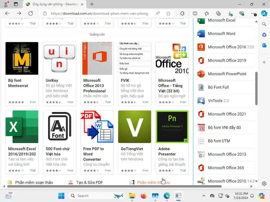Screen dimensions: 270x202
Task: Go back to the previous page
Action: click(7, 13)
